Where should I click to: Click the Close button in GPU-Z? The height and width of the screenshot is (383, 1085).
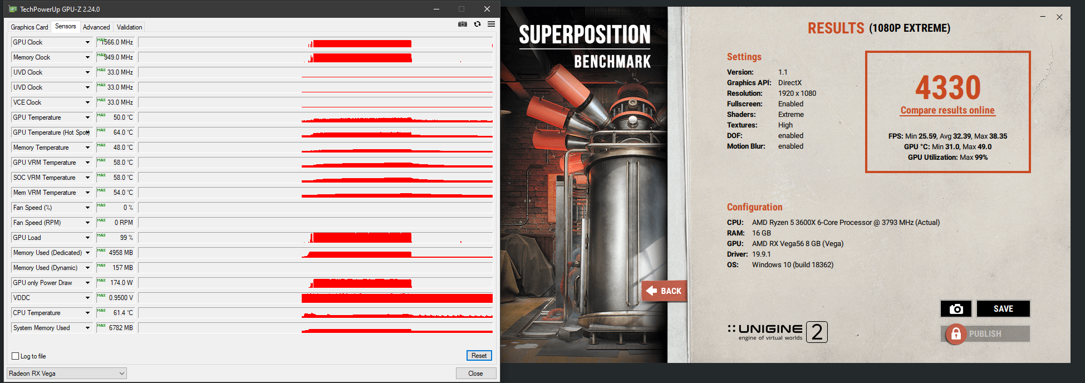475,374
